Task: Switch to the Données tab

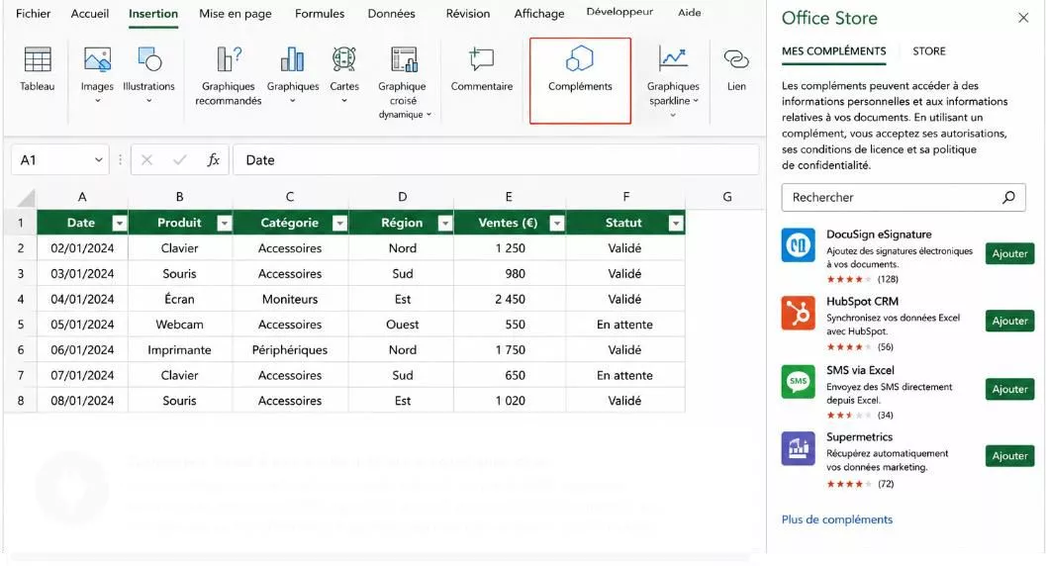Action: tap(392, 13)
